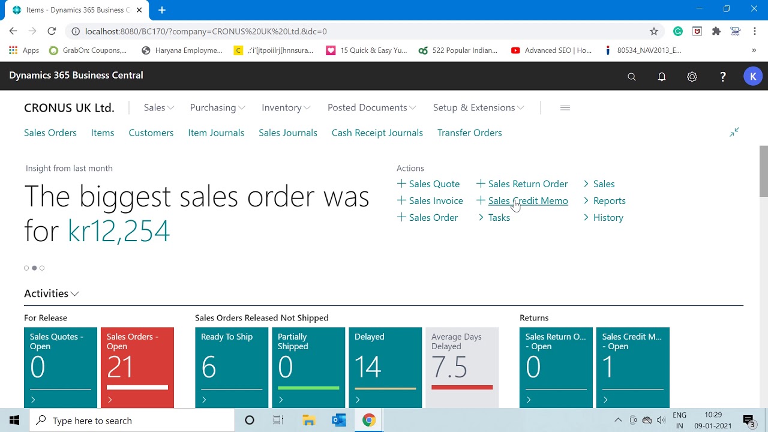Create a new Sales Return Order
Image resolution: width=768 pixels, height=432 pixels.
[522, 184]
